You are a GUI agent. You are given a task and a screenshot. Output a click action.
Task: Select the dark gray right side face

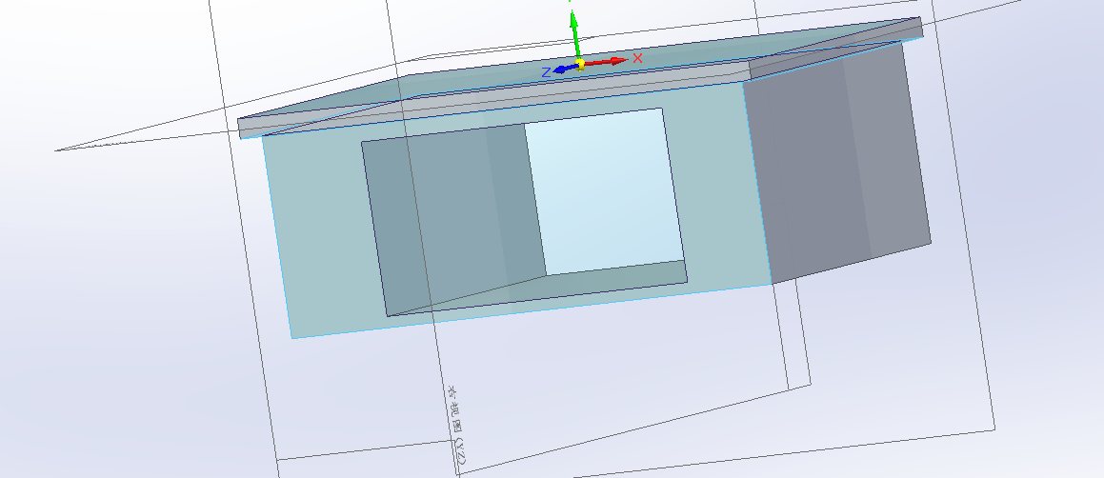838,162
